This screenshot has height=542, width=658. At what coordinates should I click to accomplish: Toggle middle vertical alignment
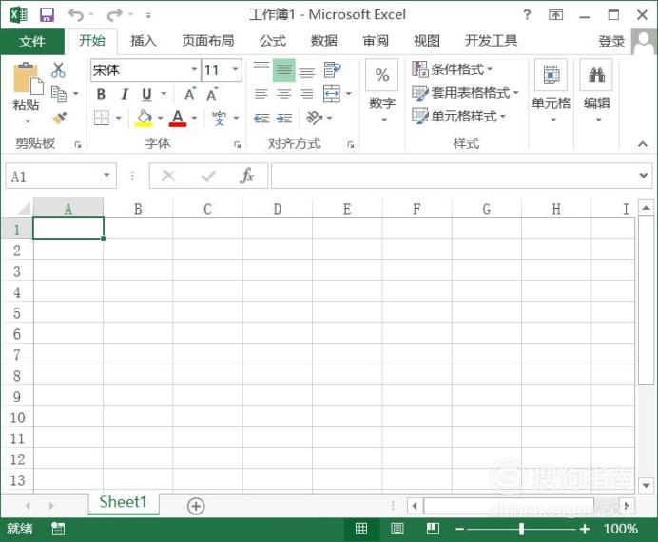click(x=284, y=70)
